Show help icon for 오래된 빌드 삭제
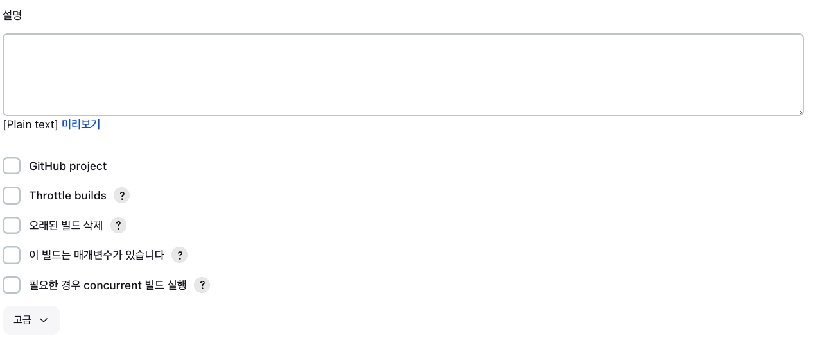 coord(118,225)
